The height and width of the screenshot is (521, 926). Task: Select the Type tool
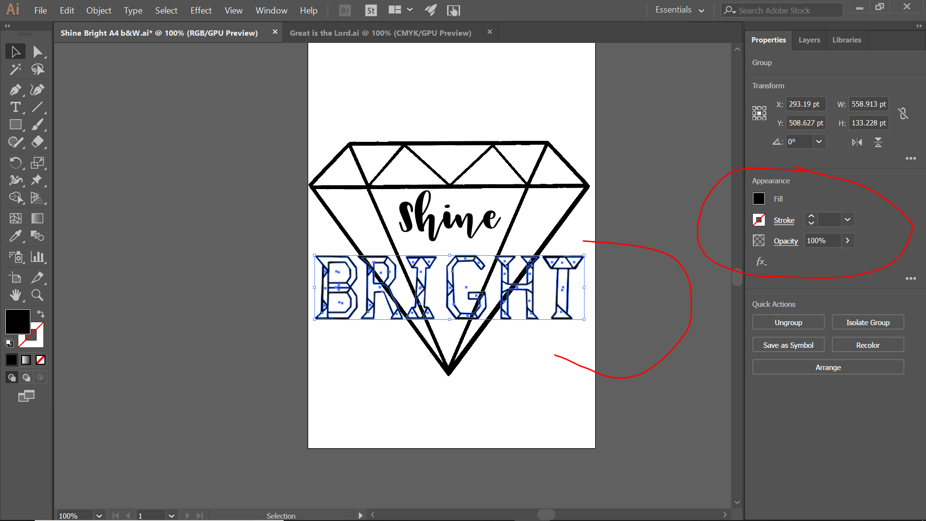pyautogui.click(x=15, y=107)
